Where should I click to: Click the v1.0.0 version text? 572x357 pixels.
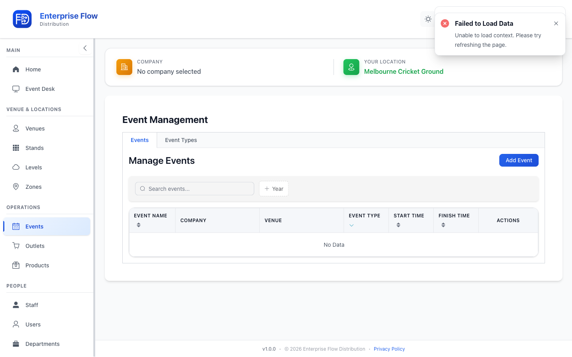coord(269,349)
